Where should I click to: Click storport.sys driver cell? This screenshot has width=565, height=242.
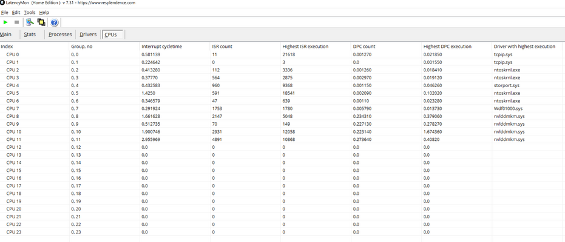pyautogui.click(x=506, y=85)
